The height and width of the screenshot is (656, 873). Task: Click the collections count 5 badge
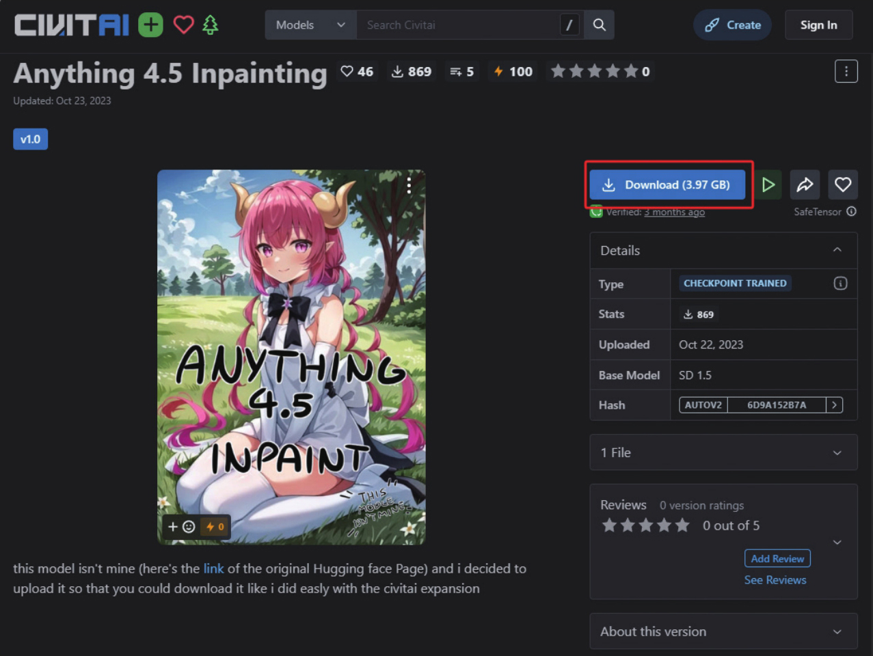461,72
